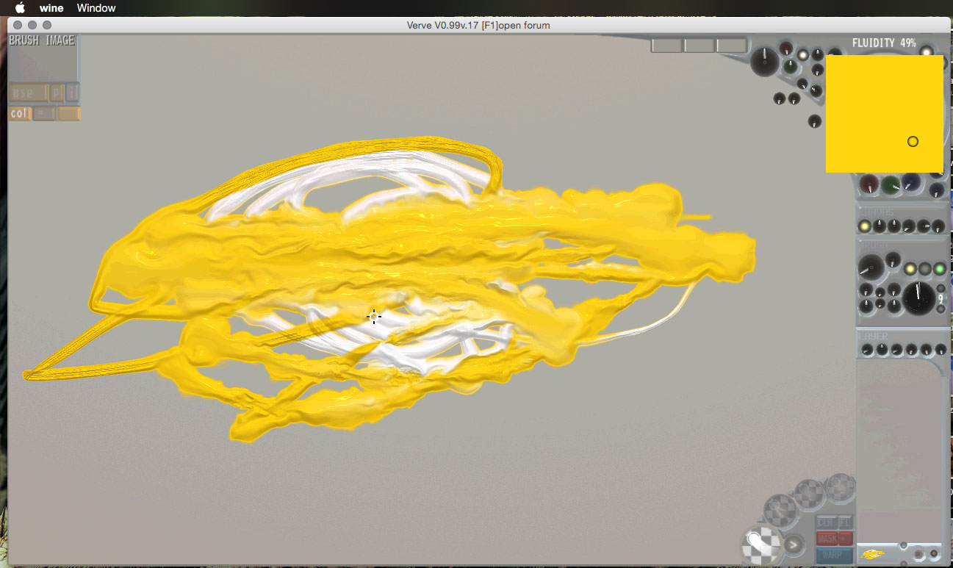Click the 'col' button under Brush Image
The height and width of the screenshot is (568, 953).
pyautogui.click(x=20, y=114)
